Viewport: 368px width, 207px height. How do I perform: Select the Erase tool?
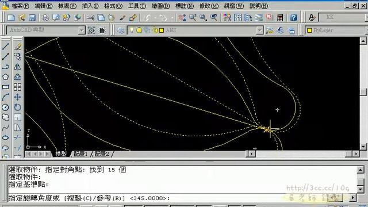point(18,47)
